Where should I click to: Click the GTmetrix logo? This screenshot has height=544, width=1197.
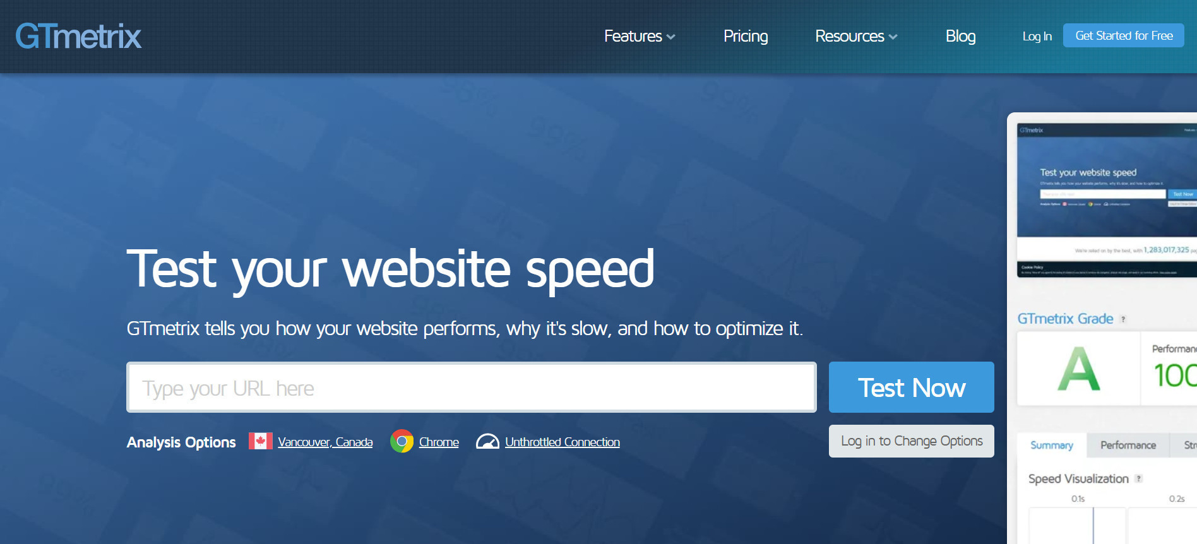[78, 36]
